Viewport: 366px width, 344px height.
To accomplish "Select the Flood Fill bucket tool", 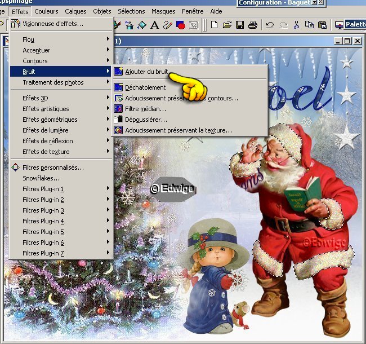I will (x=142, y=25).
